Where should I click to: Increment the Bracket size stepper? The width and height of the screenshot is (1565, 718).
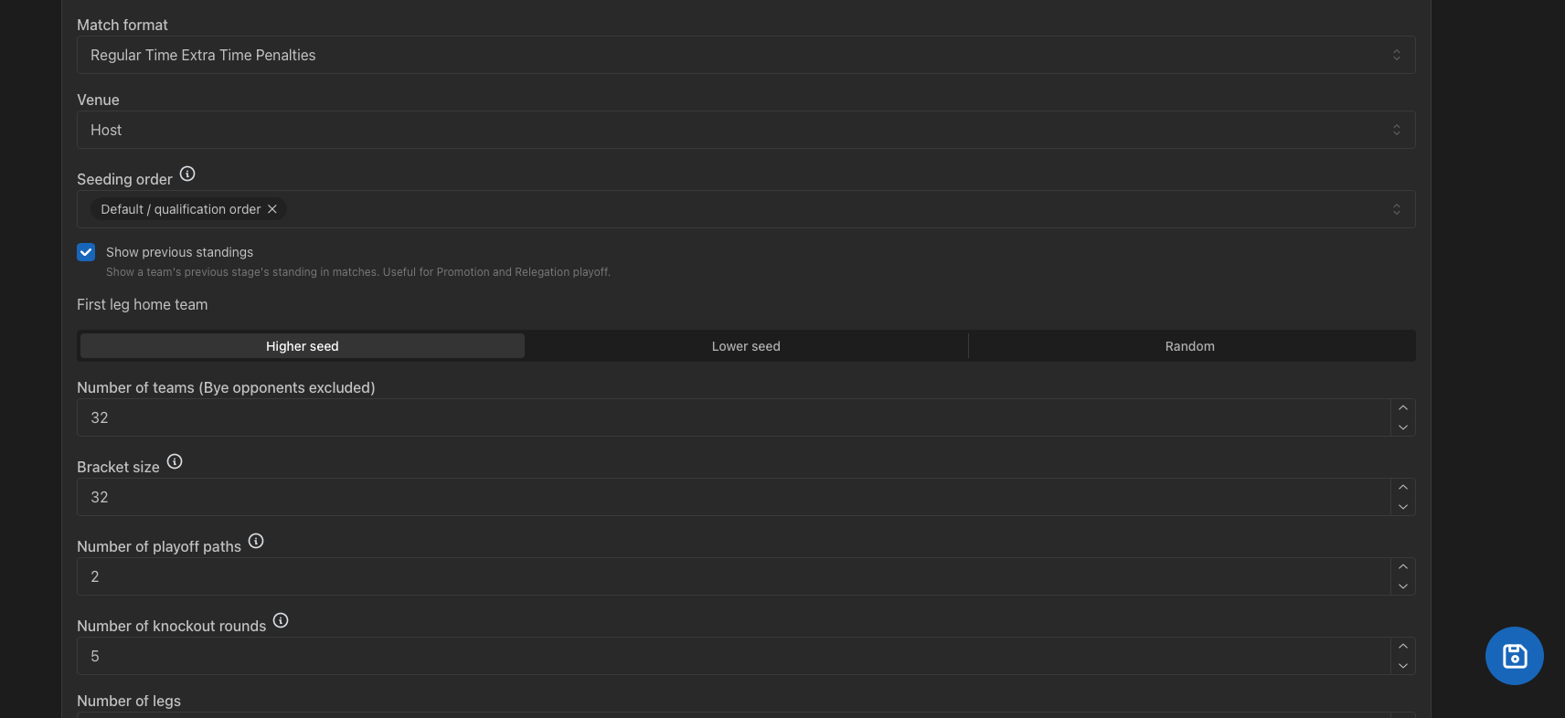coord(1402,488)
